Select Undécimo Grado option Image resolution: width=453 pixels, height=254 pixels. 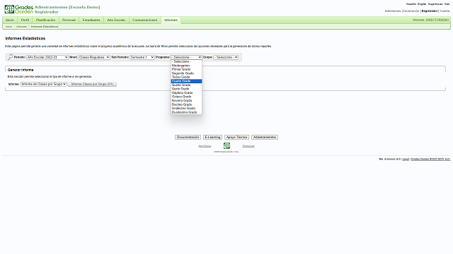click(x=186, y=108)
